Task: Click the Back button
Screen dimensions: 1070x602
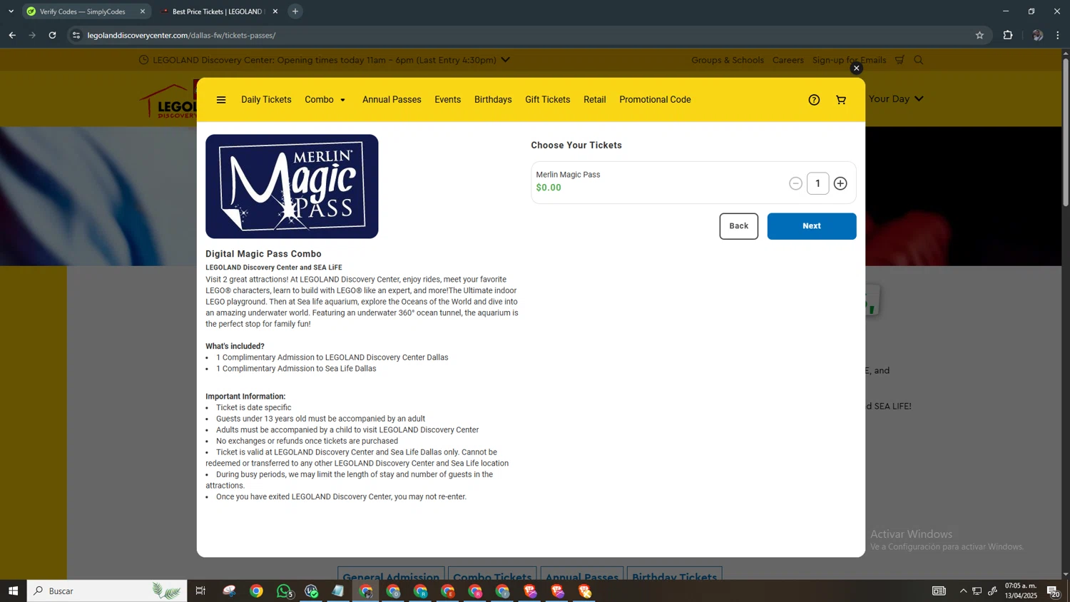Action: click(x=738, y=226)
